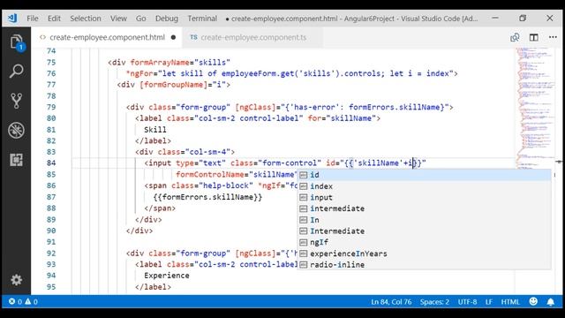Click formControlName attribute on line 85
This screenshot has width=565, height=318.
coord(210,175)
